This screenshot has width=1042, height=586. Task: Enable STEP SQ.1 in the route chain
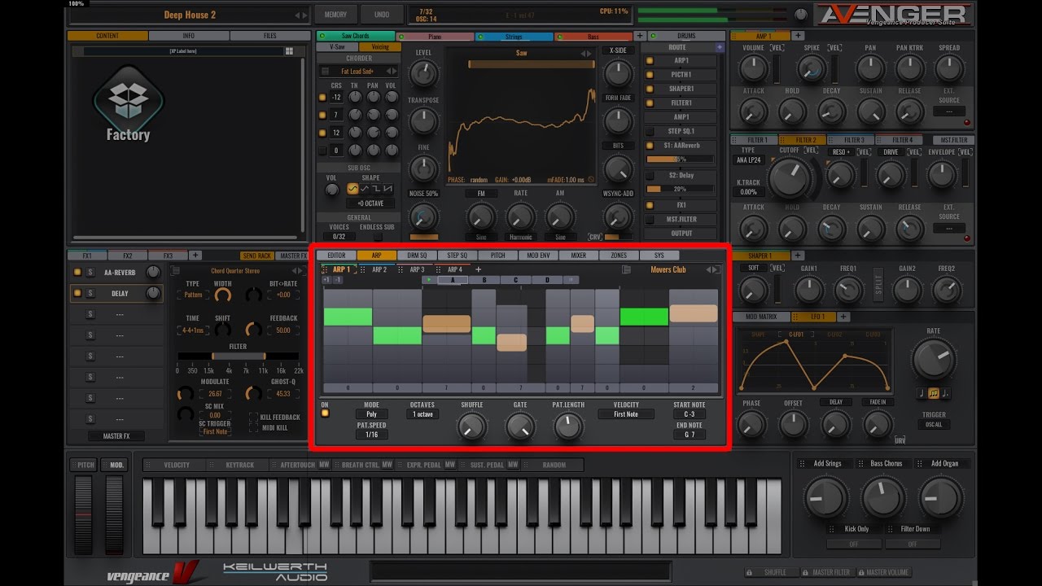650,131
